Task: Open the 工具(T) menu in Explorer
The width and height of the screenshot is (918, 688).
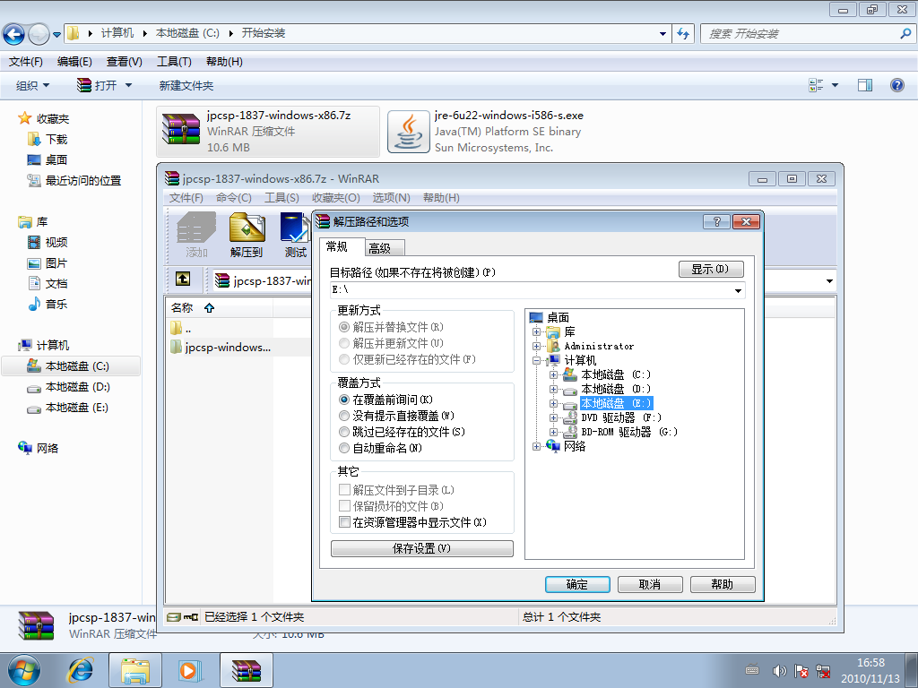Action: tap(175, 62)
